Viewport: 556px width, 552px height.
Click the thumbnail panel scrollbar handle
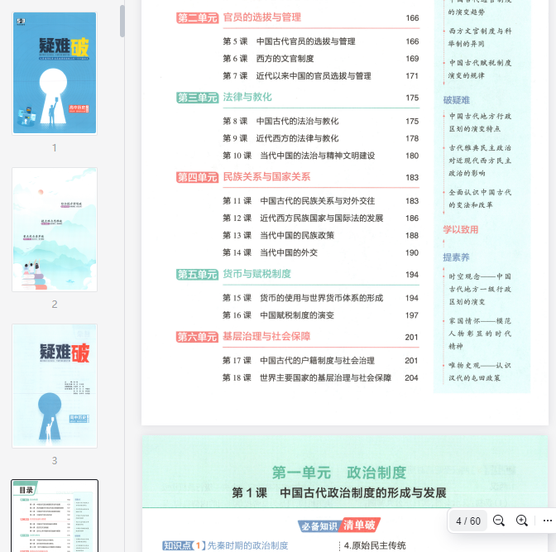122,21
